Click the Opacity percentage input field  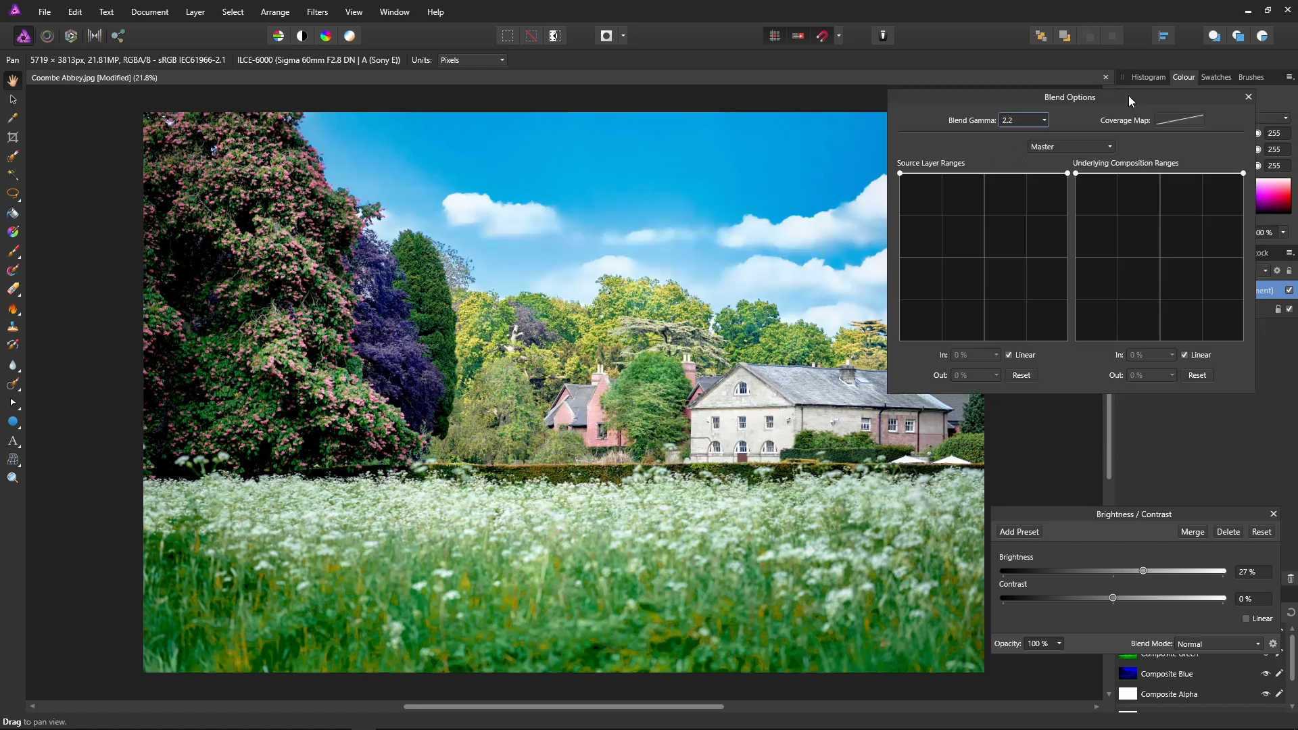tap(1038, 643)
